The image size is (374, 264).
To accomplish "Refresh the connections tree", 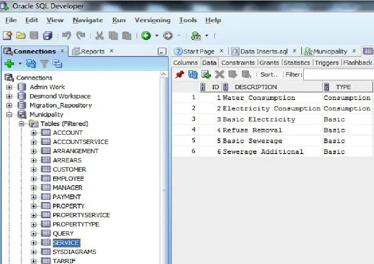I will tap(31, 64).
